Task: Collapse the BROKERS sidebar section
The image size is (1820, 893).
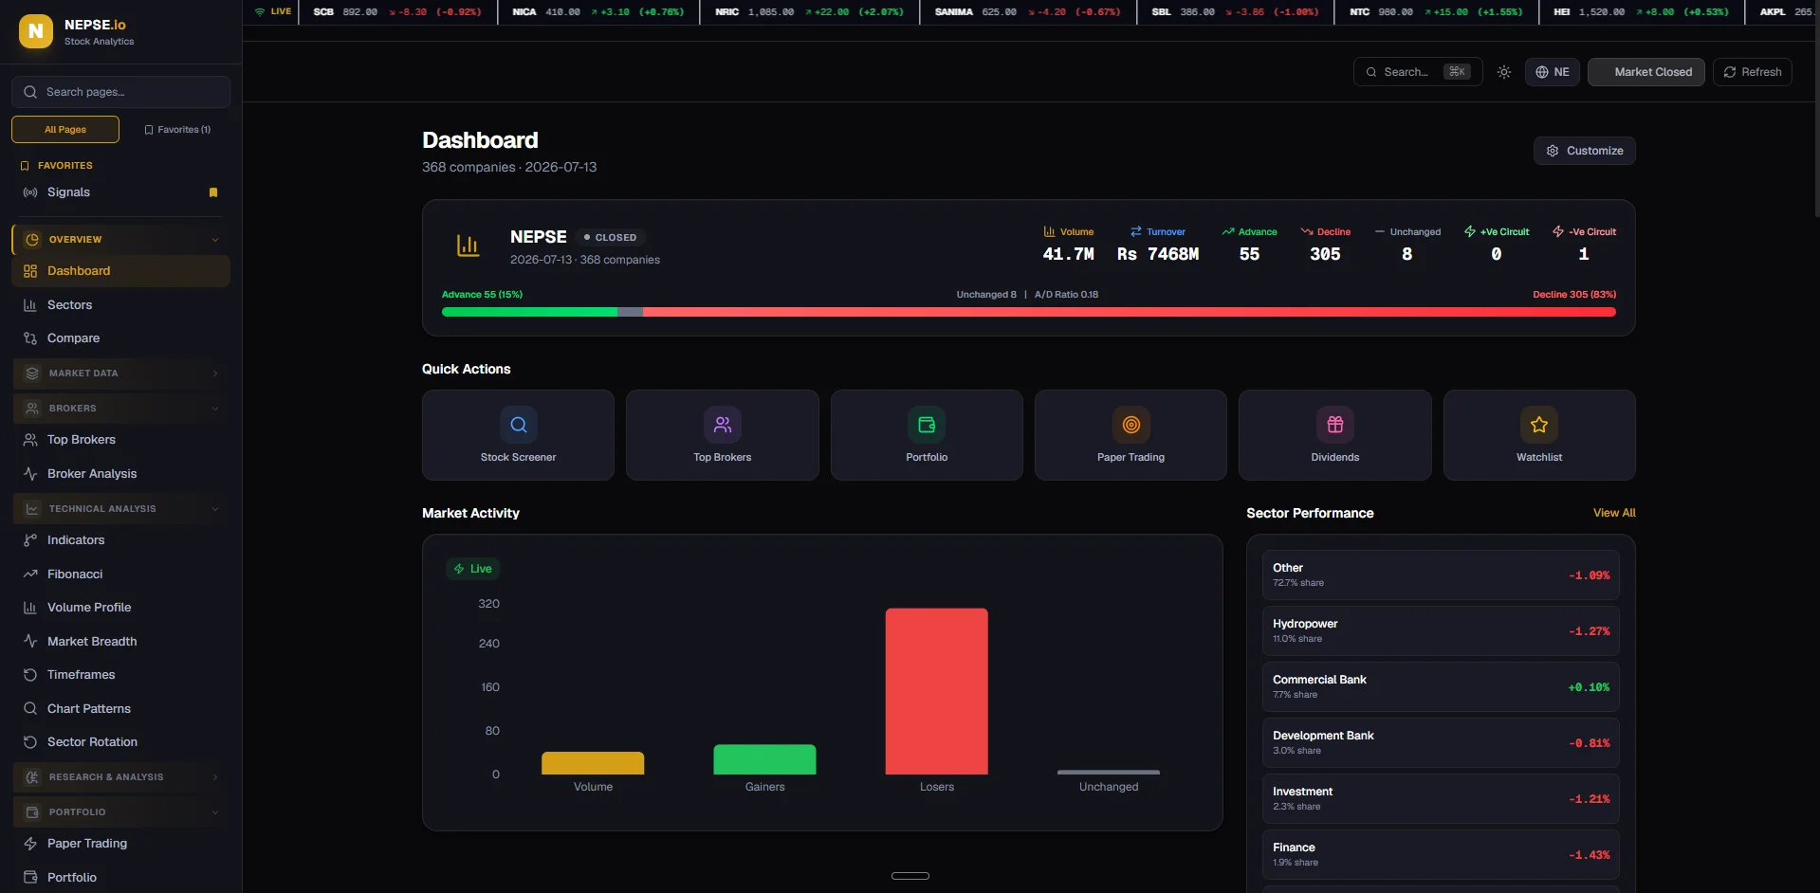Action: pyautogui.click(x=120, y=409)
